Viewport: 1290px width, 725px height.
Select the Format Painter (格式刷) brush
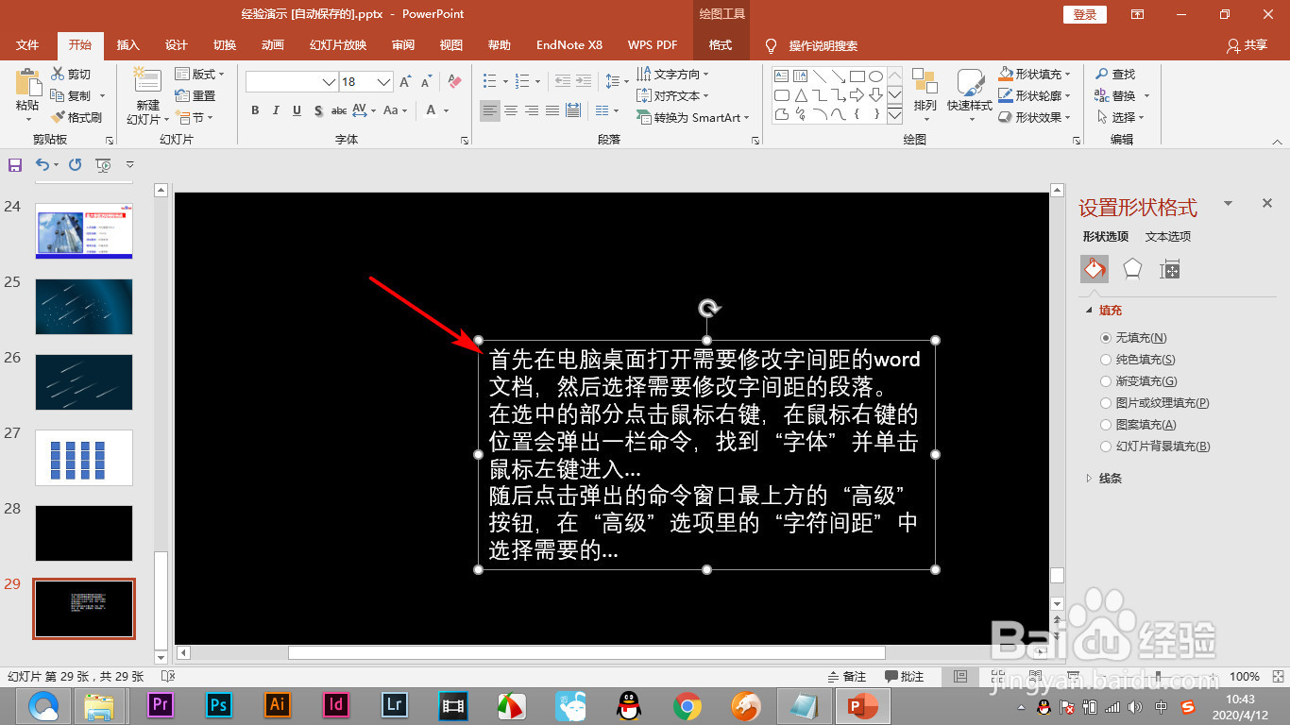58,117
